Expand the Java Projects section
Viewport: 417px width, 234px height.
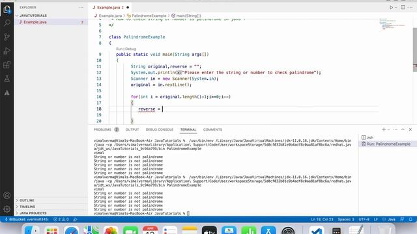pyautogui.click(x=33, y=213)
